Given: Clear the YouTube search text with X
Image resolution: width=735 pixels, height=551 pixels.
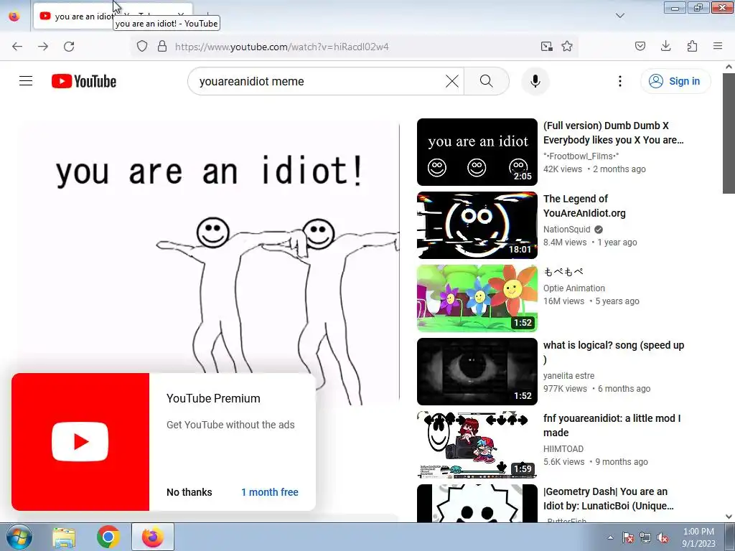Looking at the screenshot, I should [452, 81].
